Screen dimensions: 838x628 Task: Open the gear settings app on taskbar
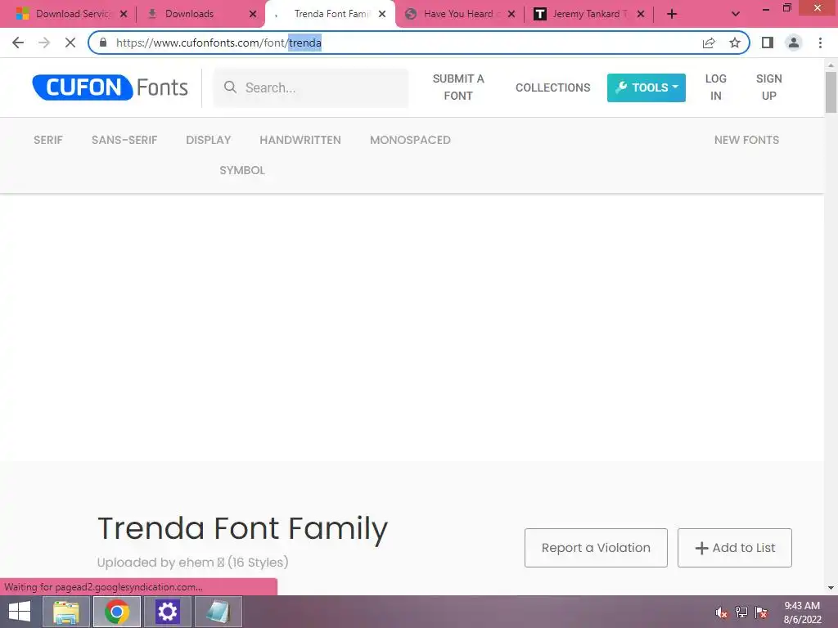click(167, 612)
